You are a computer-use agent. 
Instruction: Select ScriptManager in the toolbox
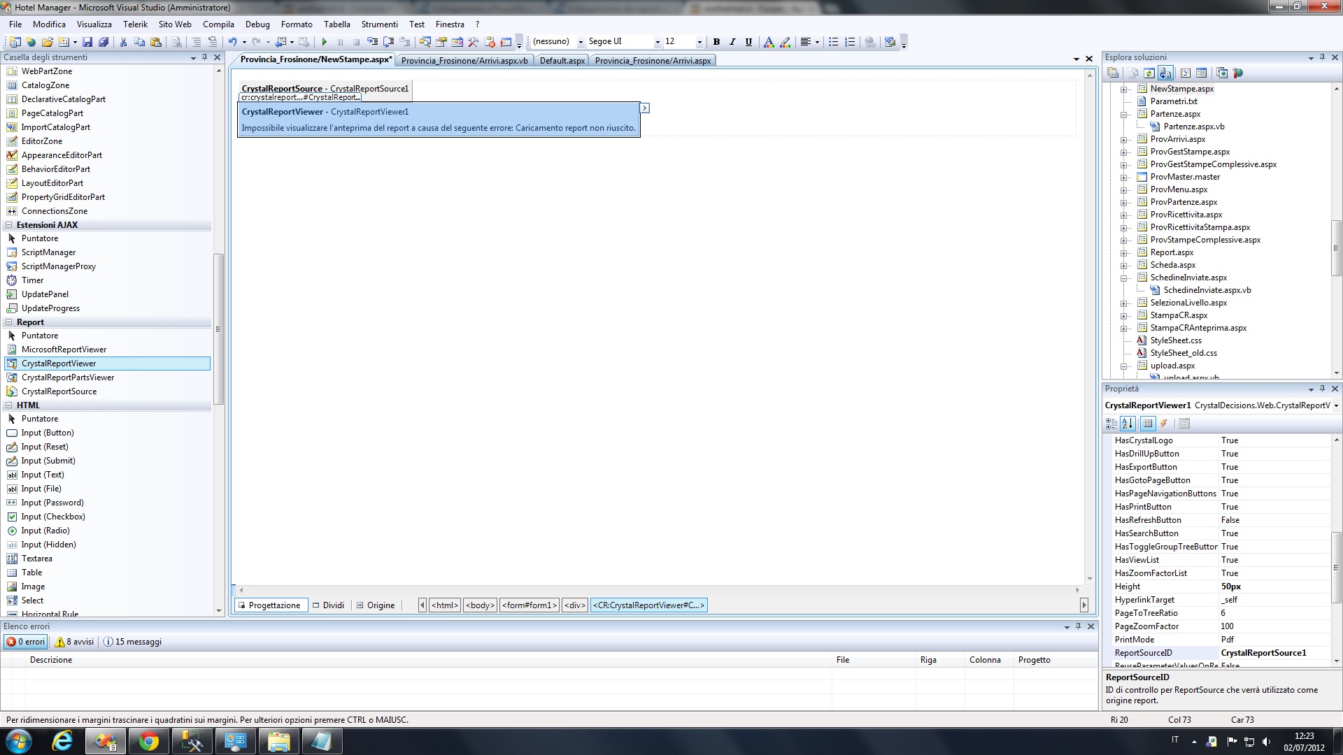[48, 252]
